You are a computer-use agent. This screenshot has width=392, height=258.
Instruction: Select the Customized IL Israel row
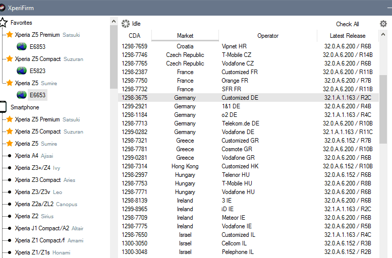point(248,235)
